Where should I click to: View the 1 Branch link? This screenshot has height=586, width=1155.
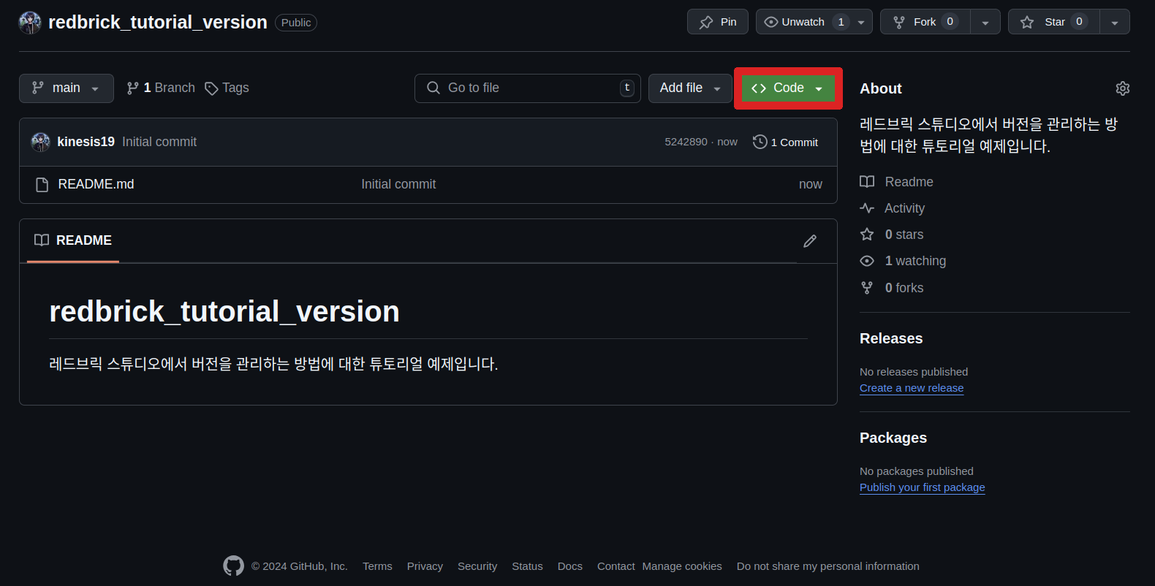(161, 88)
